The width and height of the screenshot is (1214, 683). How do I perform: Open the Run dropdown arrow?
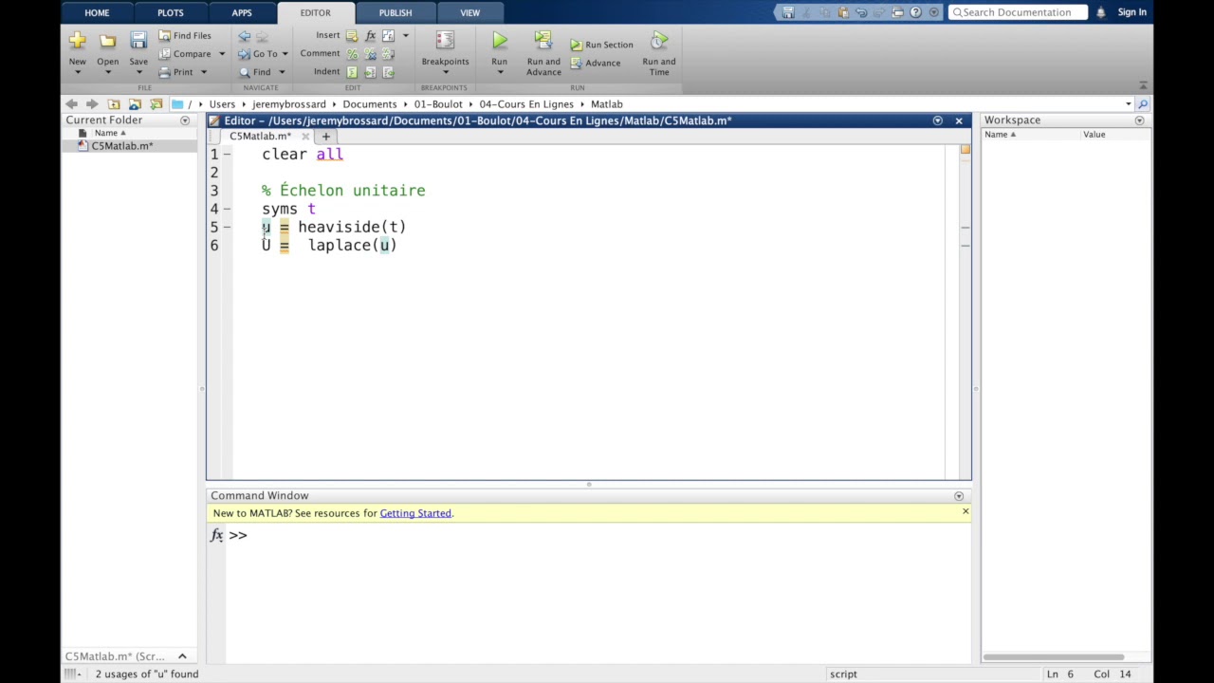[500, 73]
